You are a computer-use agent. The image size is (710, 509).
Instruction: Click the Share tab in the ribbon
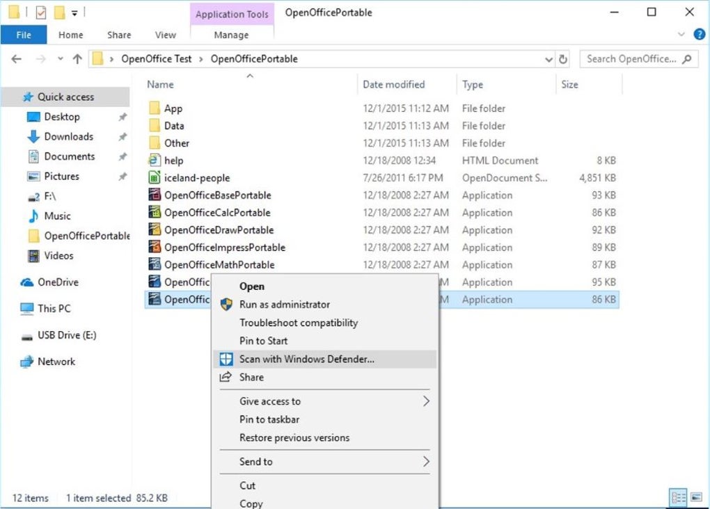pyautogui.click(x=119, y=35)
